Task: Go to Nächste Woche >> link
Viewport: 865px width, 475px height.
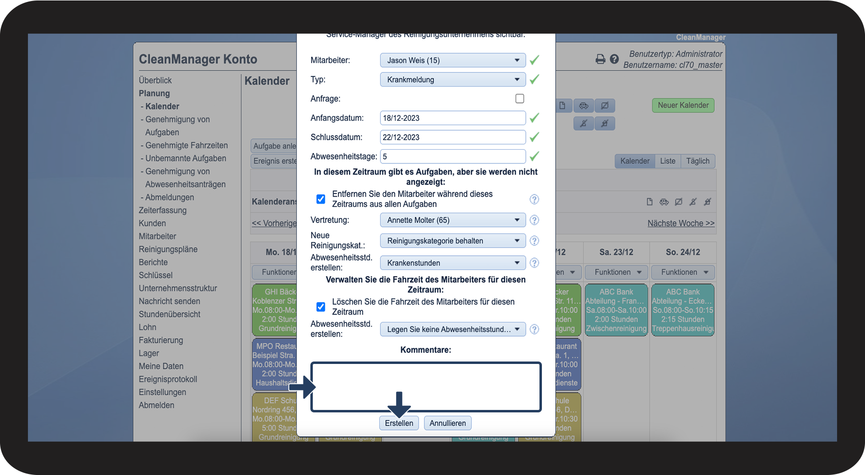Action: pos(681,223)
